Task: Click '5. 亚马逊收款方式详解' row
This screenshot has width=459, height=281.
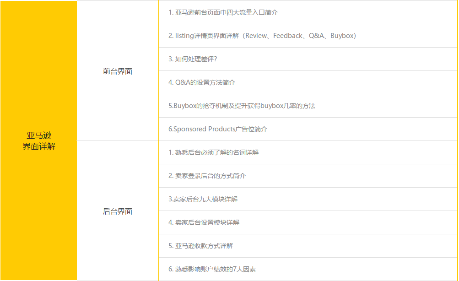Action: click(308, 246)
